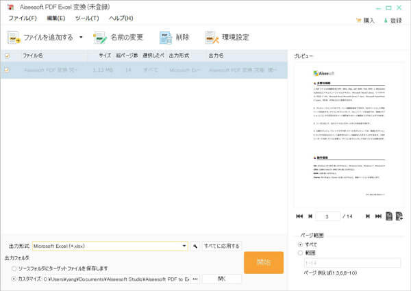The image size is (411, 291).
Task: Click the 削除 delete icon
Action: tap(166, 37)
